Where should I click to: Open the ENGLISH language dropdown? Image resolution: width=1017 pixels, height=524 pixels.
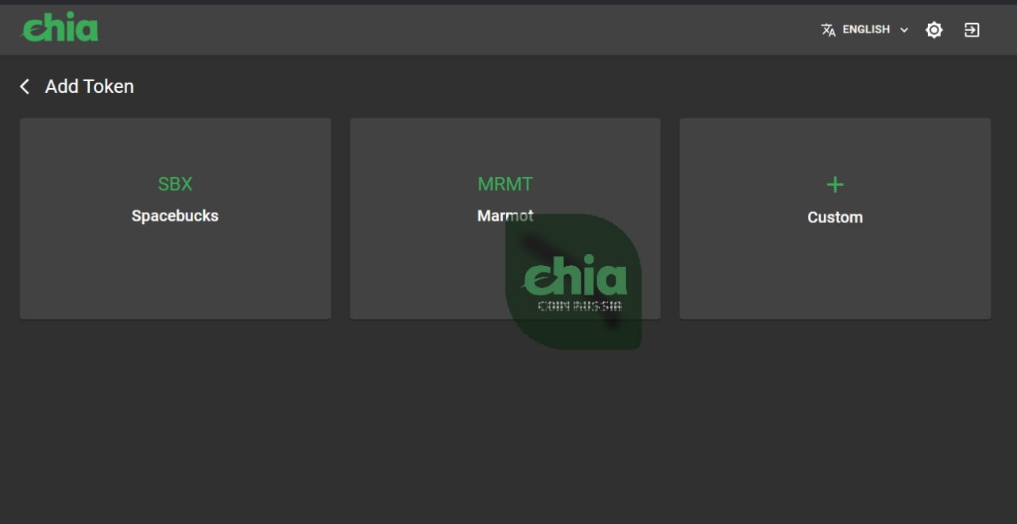click(x=865, y=29)
